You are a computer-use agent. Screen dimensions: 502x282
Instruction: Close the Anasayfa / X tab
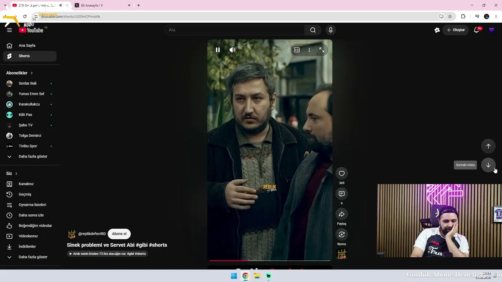pos(129,5)
